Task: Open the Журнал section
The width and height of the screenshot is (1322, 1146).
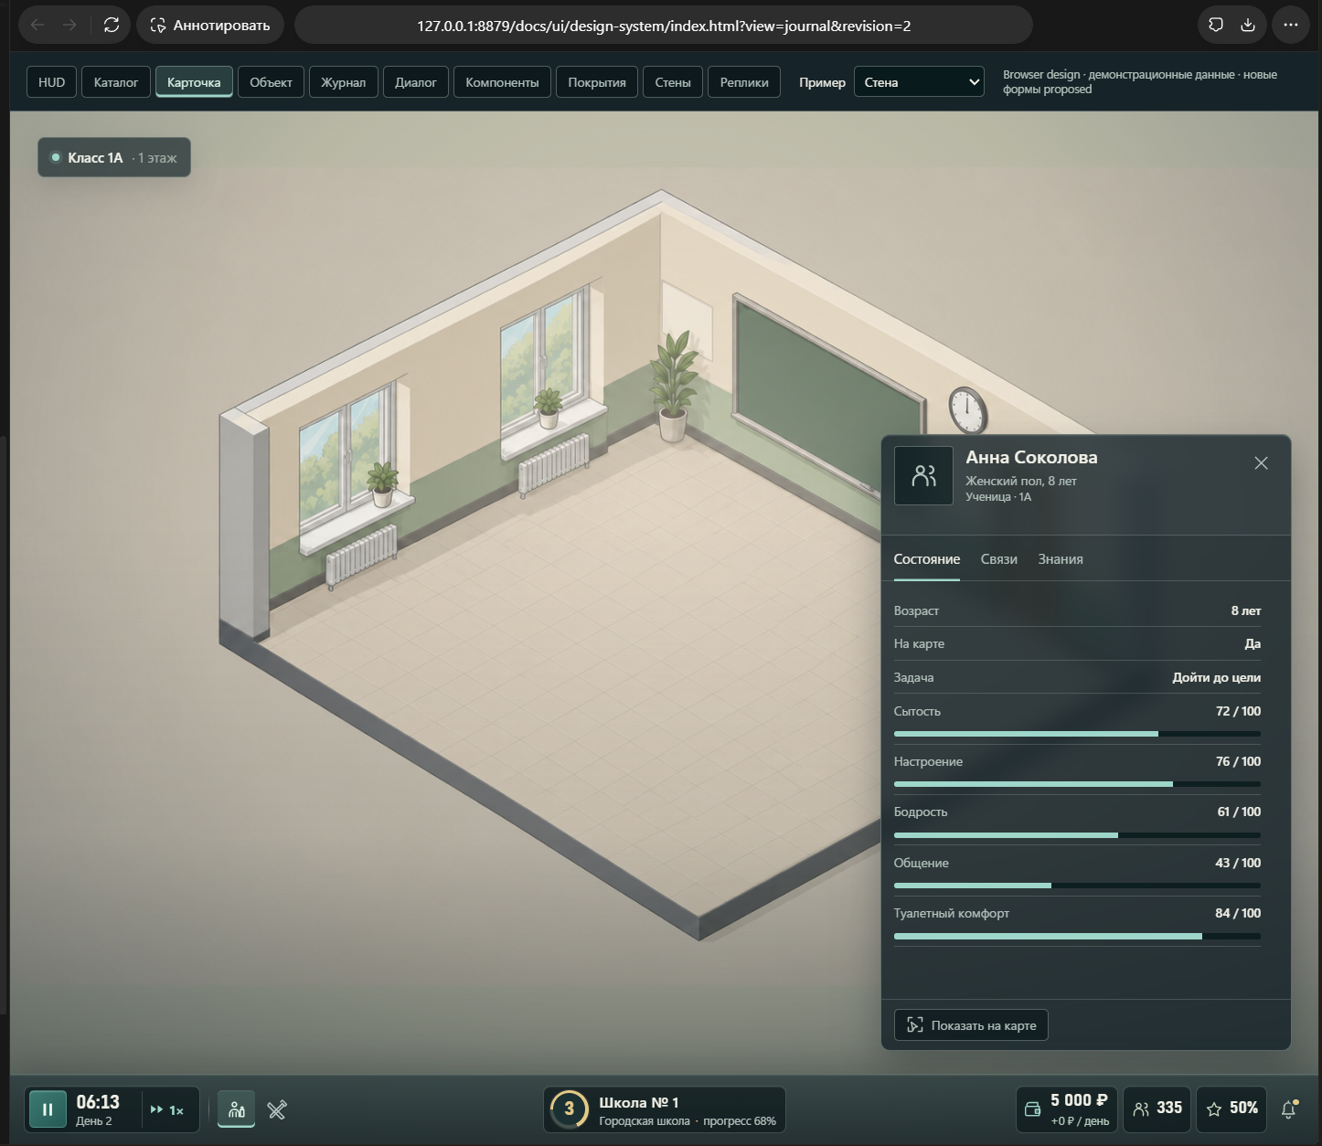Action: pos(343,82)
